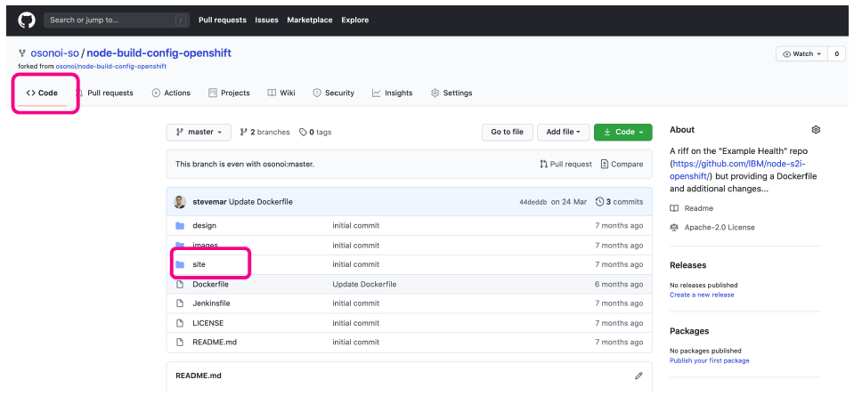Open the 3 commits link
Image resolution: width=854 pixels, height=396 pixels.
coord(620,202)
